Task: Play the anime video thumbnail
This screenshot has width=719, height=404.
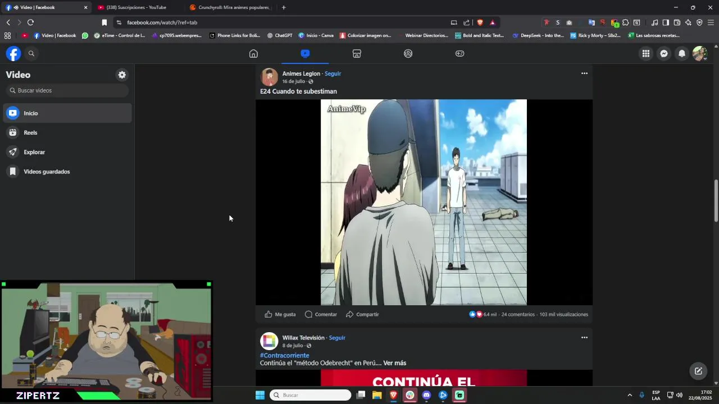Action: point(424,203)
